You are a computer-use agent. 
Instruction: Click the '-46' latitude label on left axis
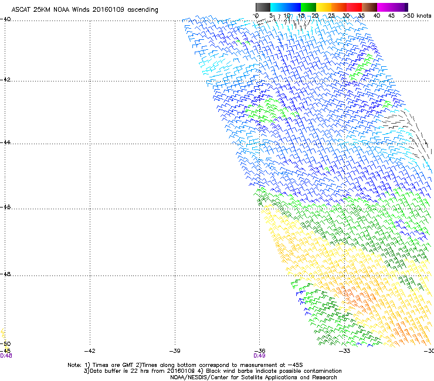click(x=5, y=207)
